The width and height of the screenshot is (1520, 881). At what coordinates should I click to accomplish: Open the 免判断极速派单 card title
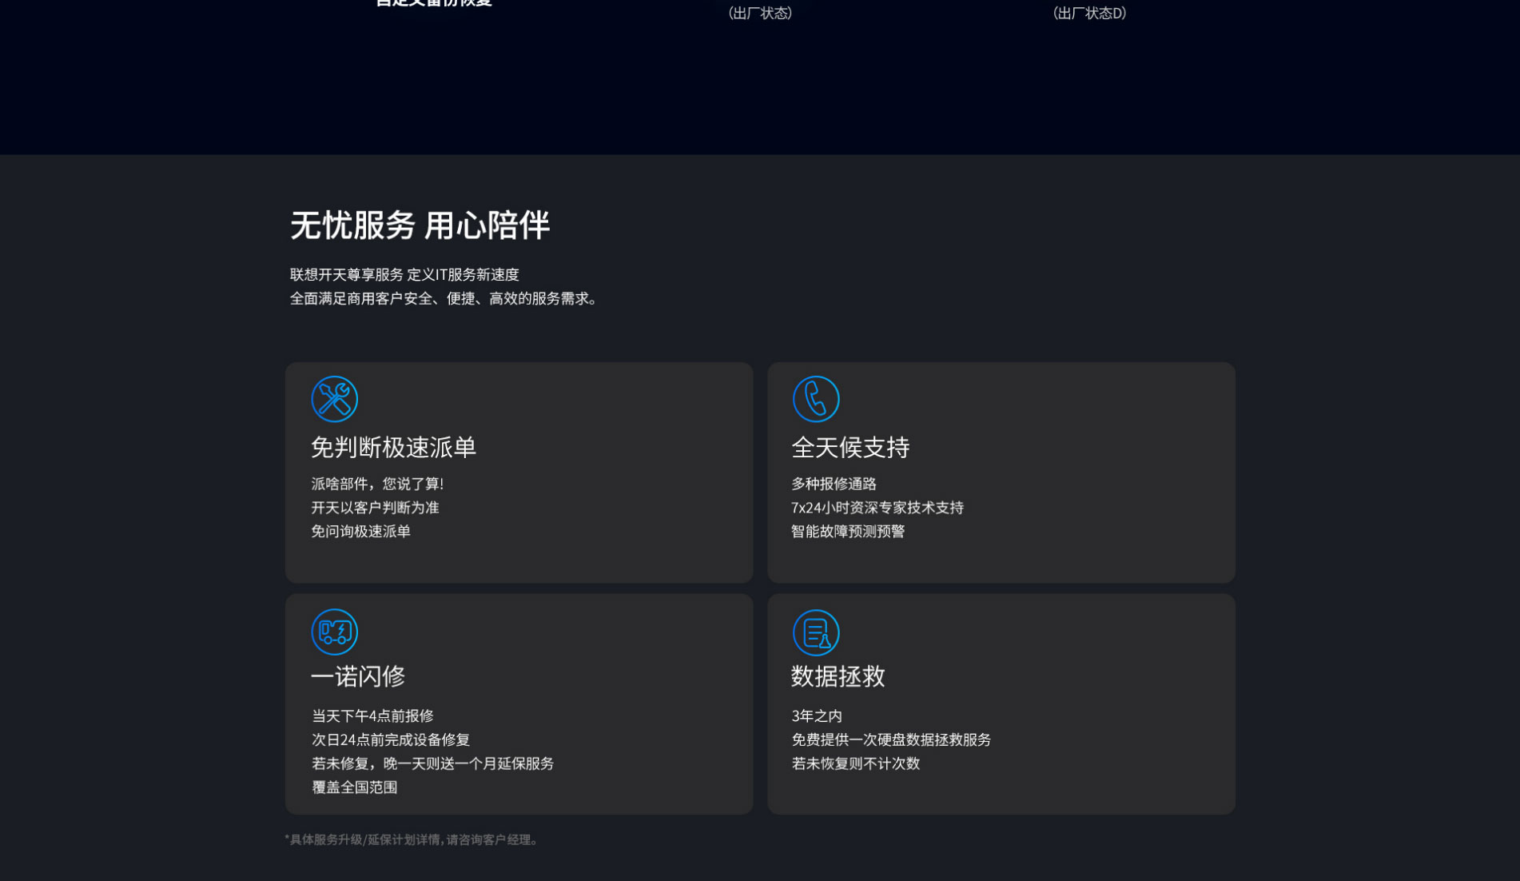click(x=393, y=448)
